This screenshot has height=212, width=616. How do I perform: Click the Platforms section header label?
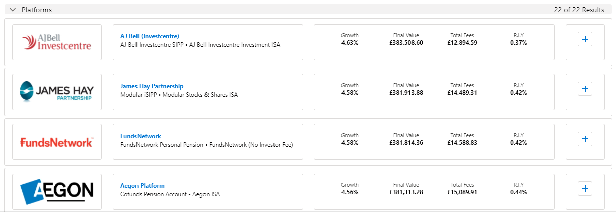pyautogui.click(x=36, y=10)
